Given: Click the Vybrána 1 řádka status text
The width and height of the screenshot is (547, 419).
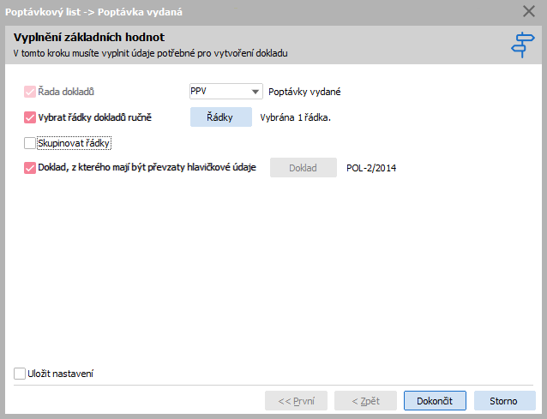Looking at the screenshot, I should (x=296, y=117).
